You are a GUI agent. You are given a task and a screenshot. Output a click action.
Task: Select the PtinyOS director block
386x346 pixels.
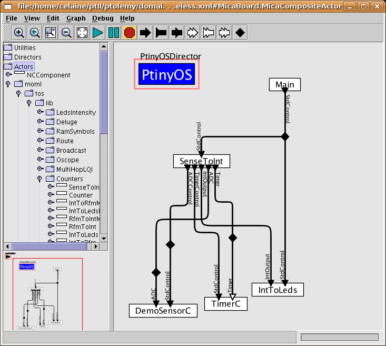point(166,74)
